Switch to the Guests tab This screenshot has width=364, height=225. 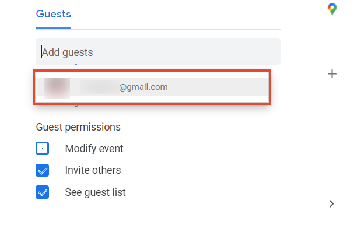pos(54,14)
